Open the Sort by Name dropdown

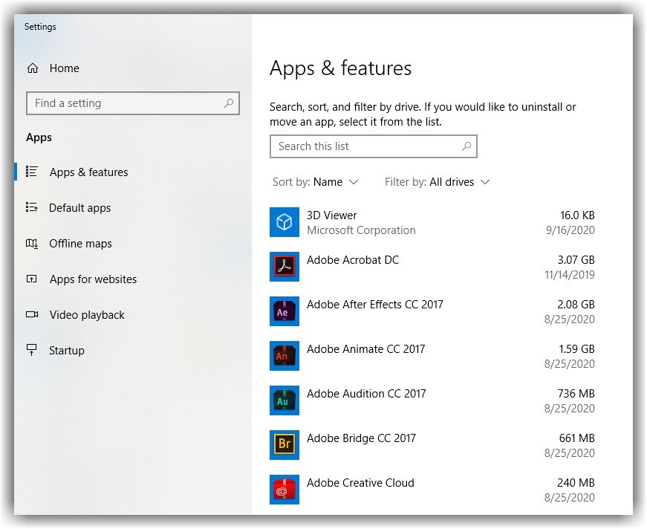click(315, 182)
